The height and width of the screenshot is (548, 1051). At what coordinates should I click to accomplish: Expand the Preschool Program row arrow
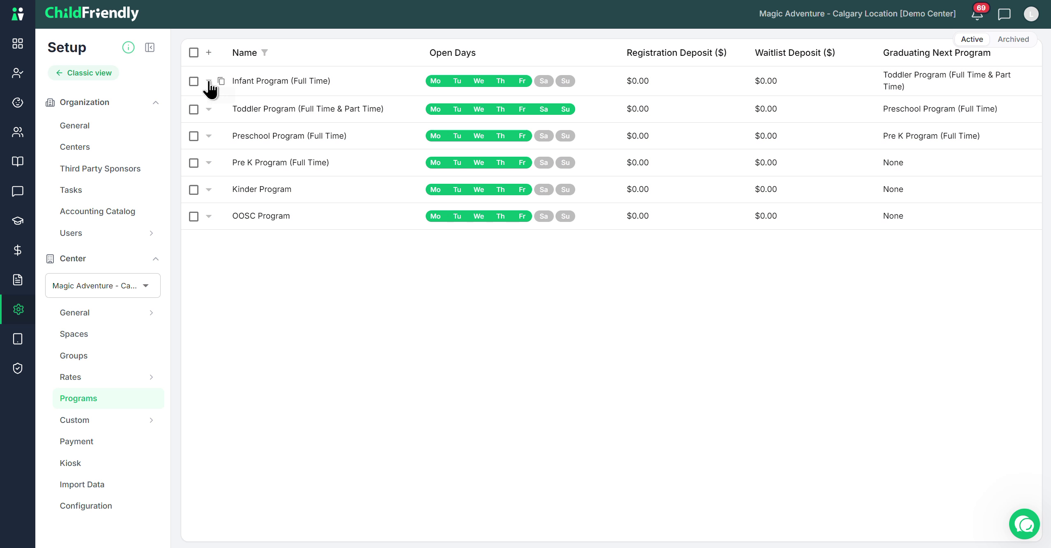209,136
